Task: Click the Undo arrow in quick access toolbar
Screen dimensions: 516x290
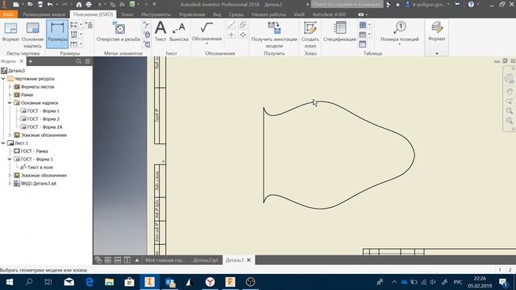Action: click(x=50, y=5)
